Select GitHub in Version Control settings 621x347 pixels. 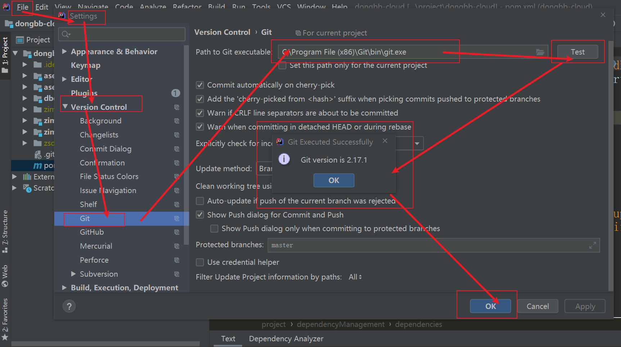(x=92, y=232)
